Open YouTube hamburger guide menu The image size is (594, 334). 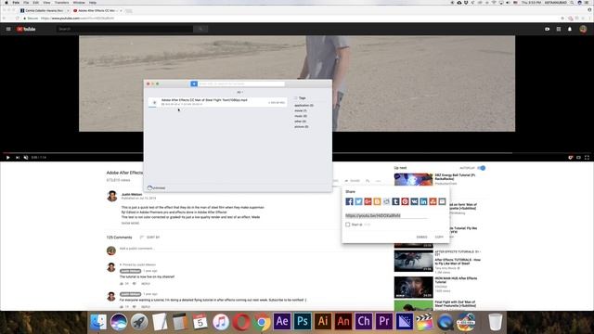click(8, 29)
